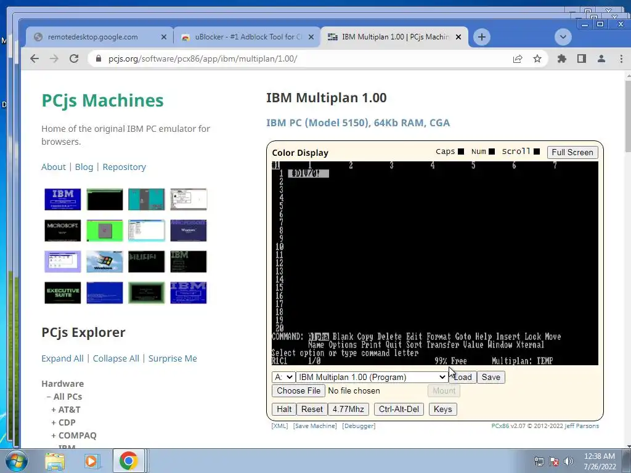Click the Caps indicator light
The width and height of the screenshot is (631, 473).
pos(461,152)
